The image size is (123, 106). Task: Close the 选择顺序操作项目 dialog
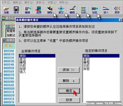121,20
